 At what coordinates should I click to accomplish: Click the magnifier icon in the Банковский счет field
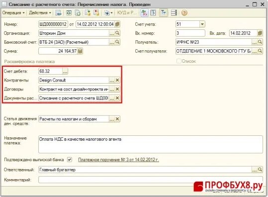click(117, 42)
